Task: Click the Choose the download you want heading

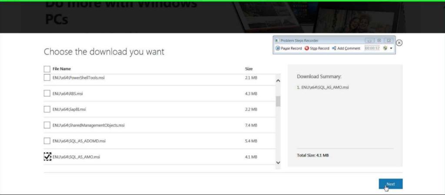Action: pyautogui.click(x=104, y=52)
